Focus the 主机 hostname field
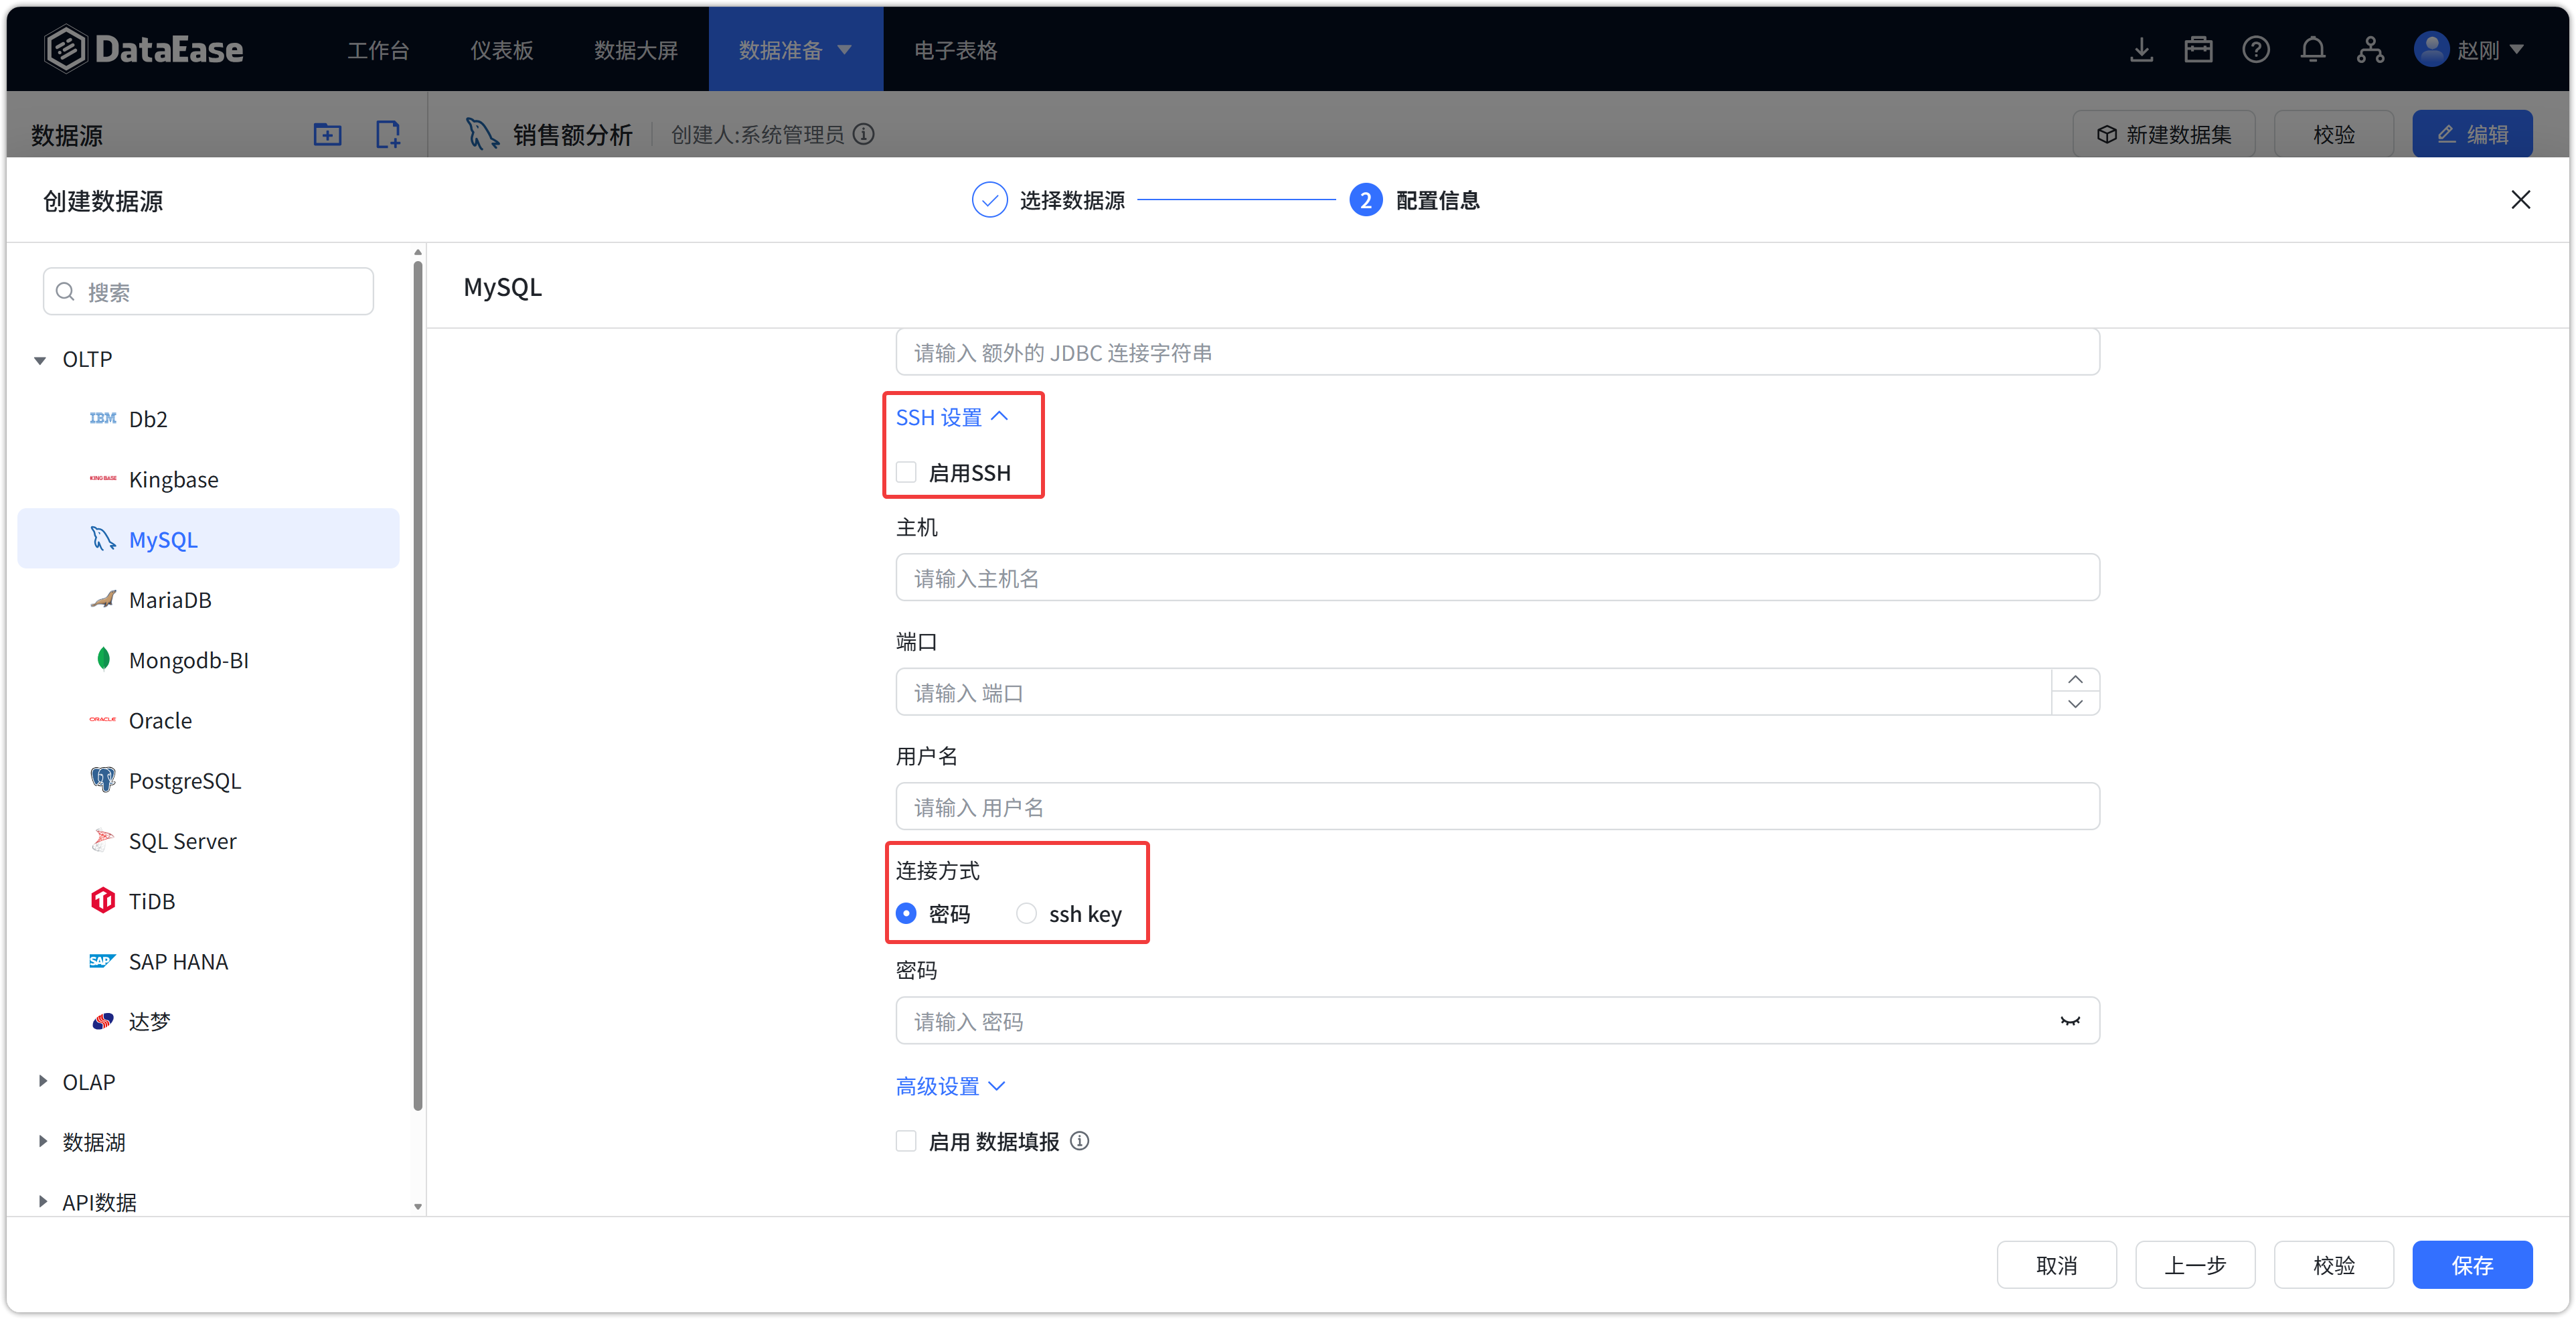The width and height of the screenshot is (2576, 1319). [1497, 577]
